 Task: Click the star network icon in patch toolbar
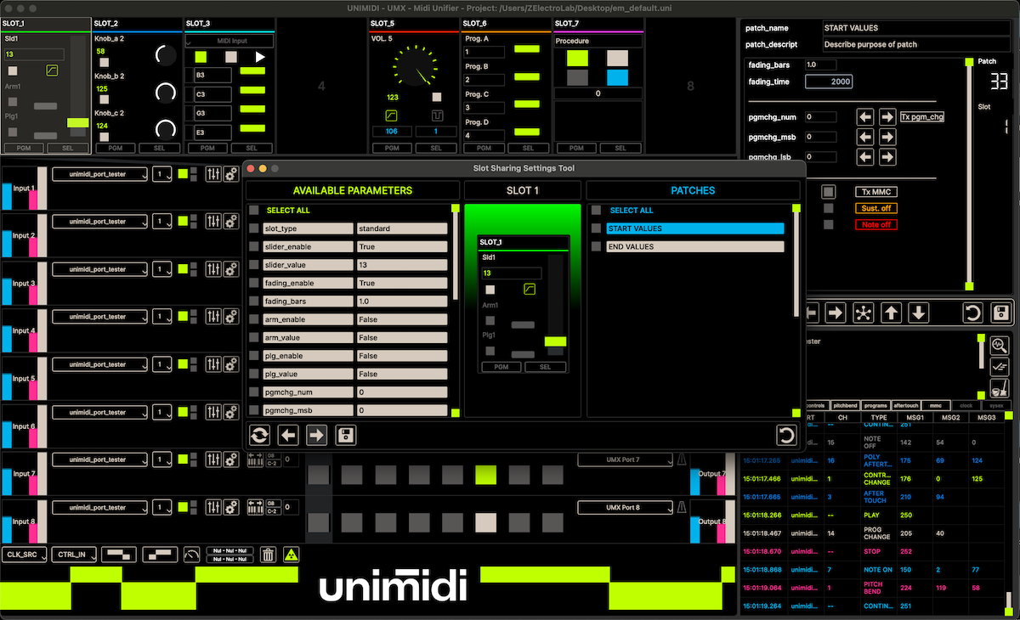[x=864, y=313]
